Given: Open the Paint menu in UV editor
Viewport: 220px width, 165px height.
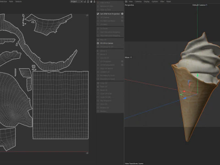Looking at the screenshot, I should click(x=11, y=1).
